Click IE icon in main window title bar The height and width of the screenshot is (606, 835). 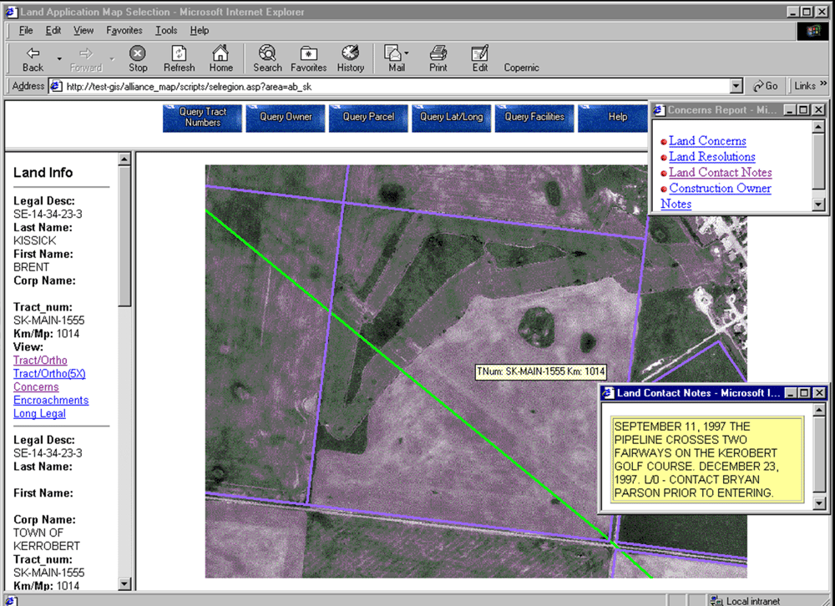pos(12,12)
